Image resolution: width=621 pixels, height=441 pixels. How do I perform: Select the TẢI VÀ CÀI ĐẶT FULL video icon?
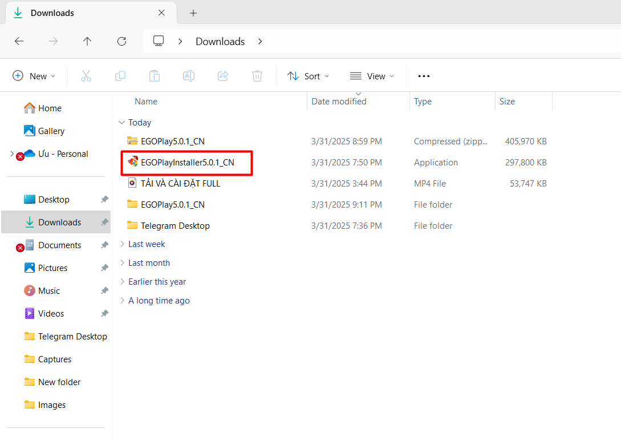[x=132, y=183]
